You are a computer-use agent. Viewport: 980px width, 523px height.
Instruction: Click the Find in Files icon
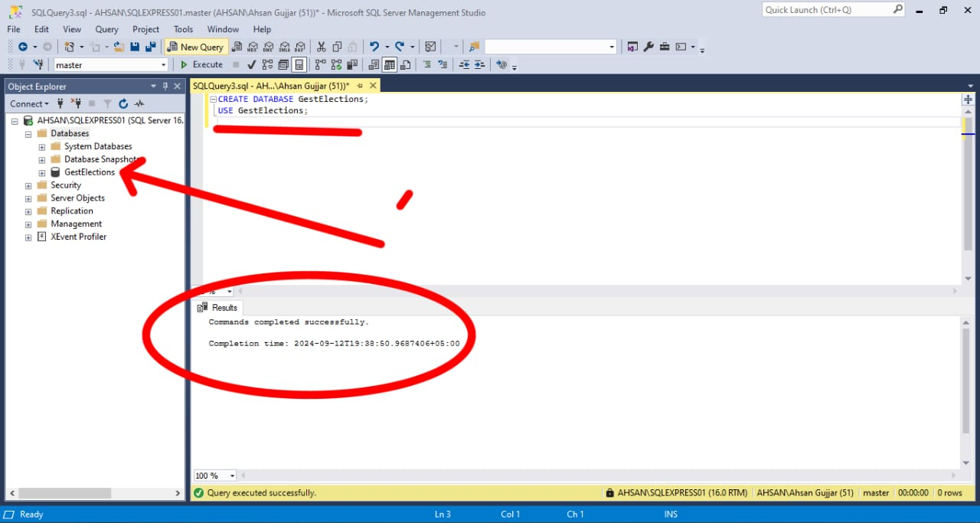point(474,47)
